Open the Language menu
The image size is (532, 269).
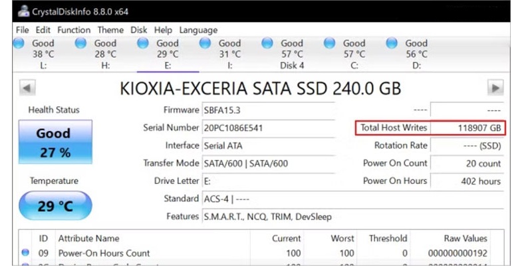(198, 30)
